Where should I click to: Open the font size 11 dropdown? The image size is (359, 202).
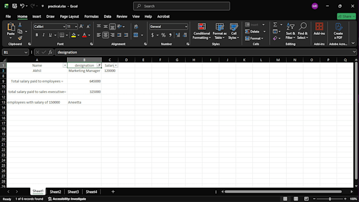pos(76,26)
